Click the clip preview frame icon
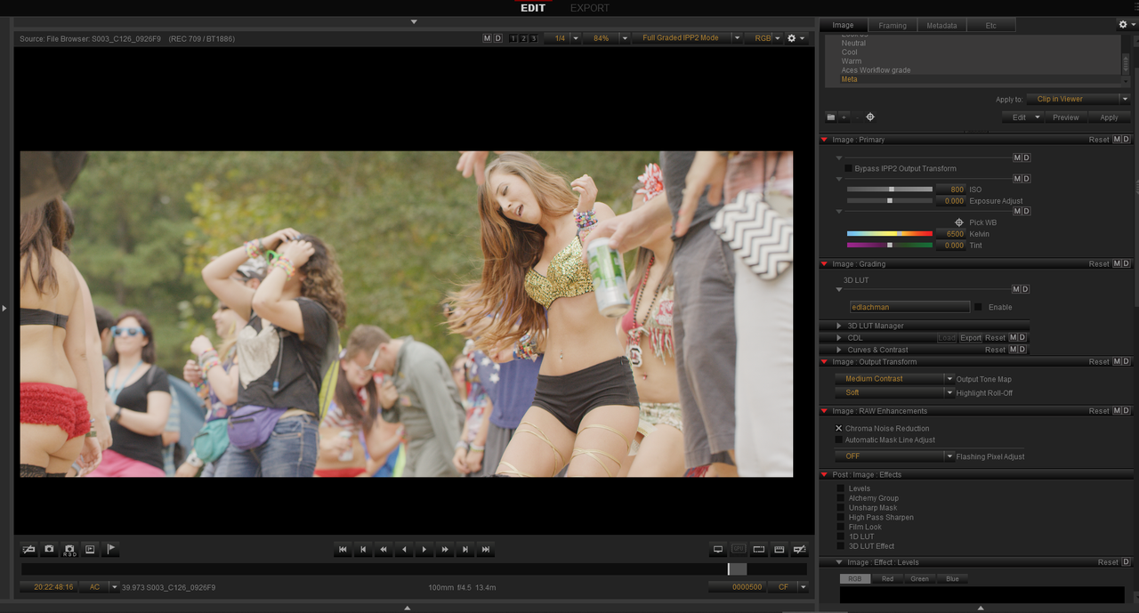Screen dimensions: 1139x613 (90, 549)
